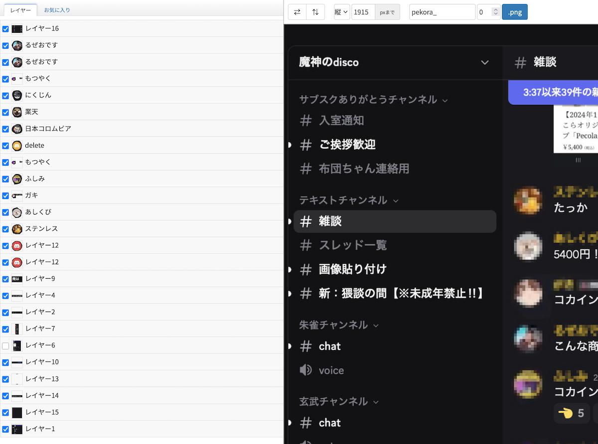The height and width of the screenshot is (444, 598).
Task: Click the horizontal flip arrows button
Action: point(298,12)
